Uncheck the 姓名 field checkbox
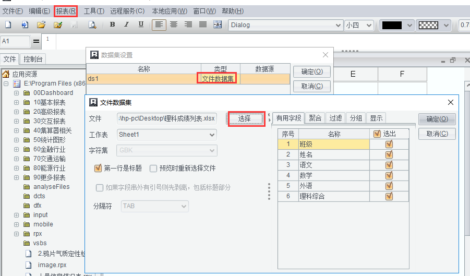Image resolution: width=470 pixels, height=276 pixels. pos(389,154)
